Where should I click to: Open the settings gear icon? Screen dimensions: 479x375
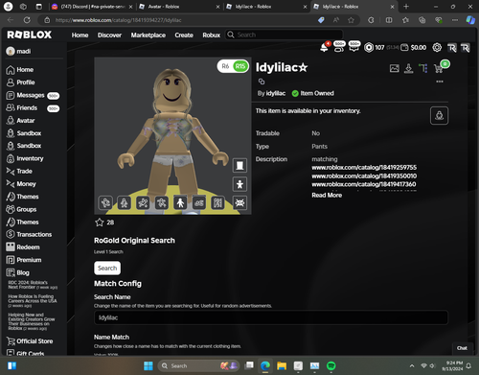[x=437, y=48]
